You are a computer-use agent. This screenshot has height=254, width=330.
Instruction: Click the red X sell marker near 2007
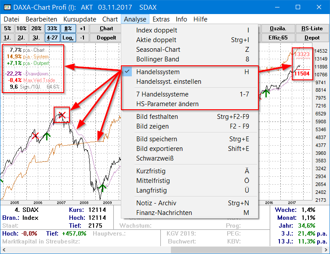pos(62,115)
